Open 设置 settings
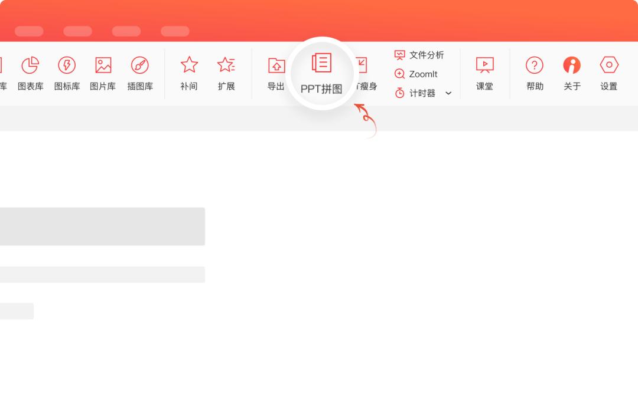 609,74
